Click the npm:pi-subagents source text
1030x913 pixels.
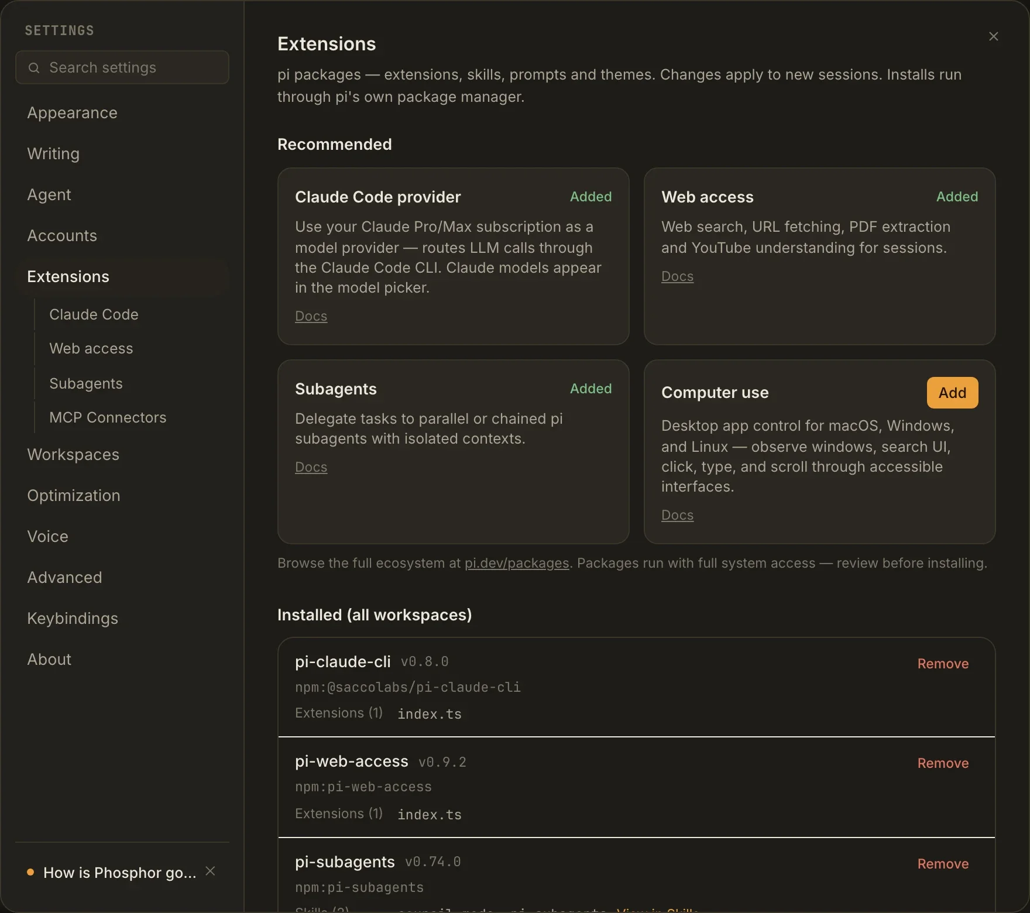[359, 887]
